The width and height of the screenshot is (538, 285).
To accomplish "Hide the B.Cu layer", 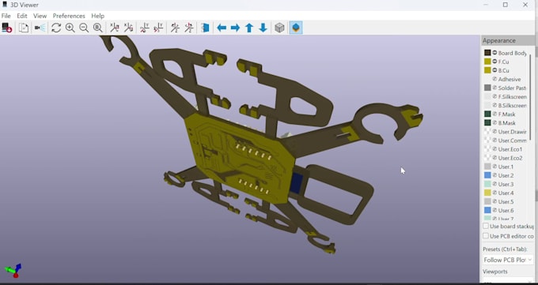I will pyautogui.click(x=494, y=70).
